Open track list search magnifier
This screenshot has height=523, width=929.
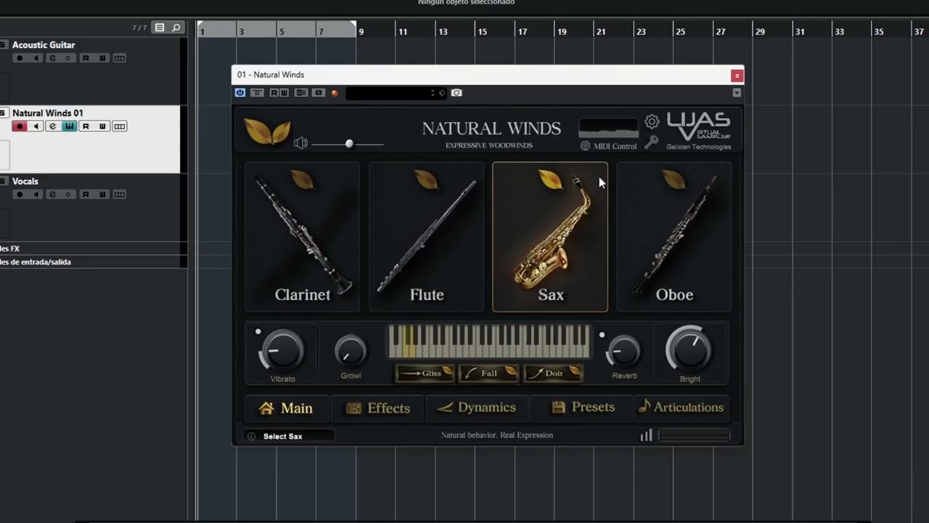click(176, 28)
